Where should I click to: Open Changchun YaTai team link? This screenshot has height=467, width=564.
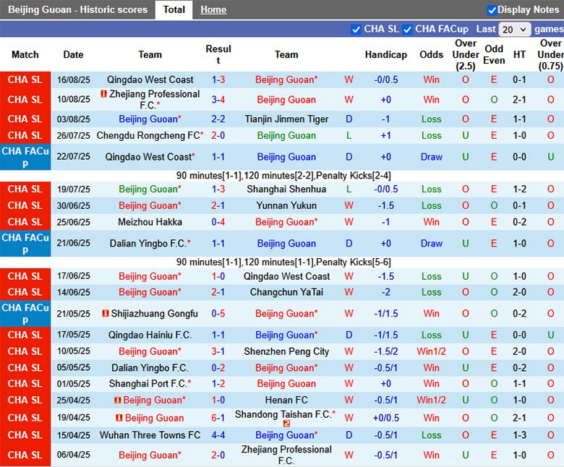pyautogui.click(x=286, y=292)
